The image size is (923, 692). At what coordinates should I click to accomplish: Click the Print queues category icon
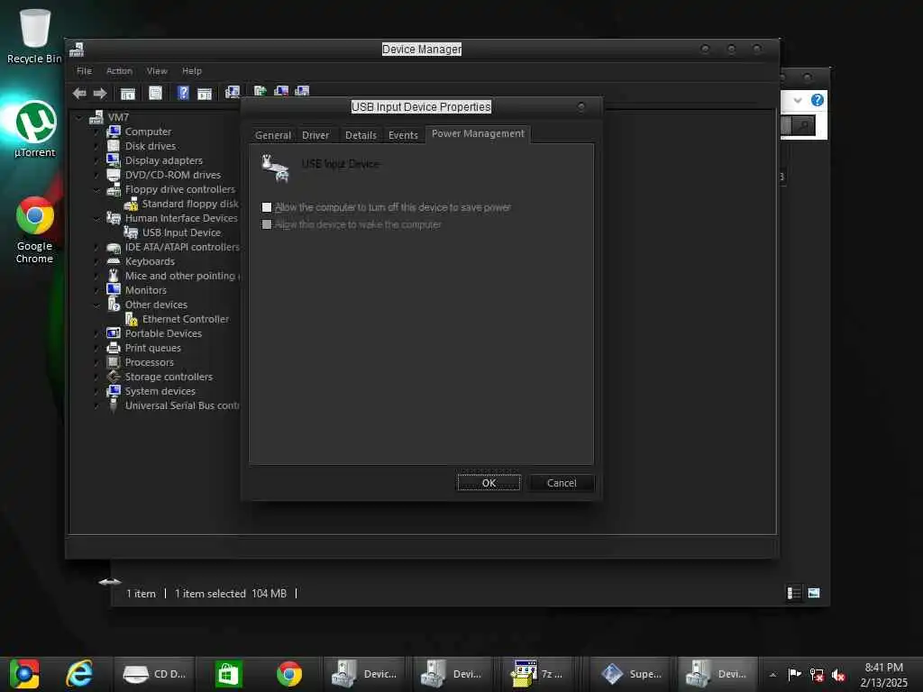pyautogui.click(x=114, y=347)
